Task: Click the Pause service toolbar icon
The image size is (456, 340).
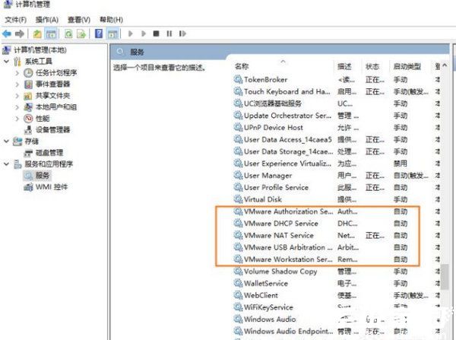Action: [169, 33]
